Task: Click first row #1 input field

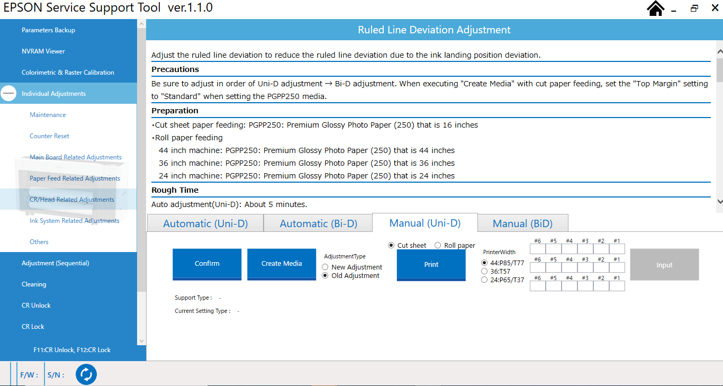Action: tap(617, 249)
